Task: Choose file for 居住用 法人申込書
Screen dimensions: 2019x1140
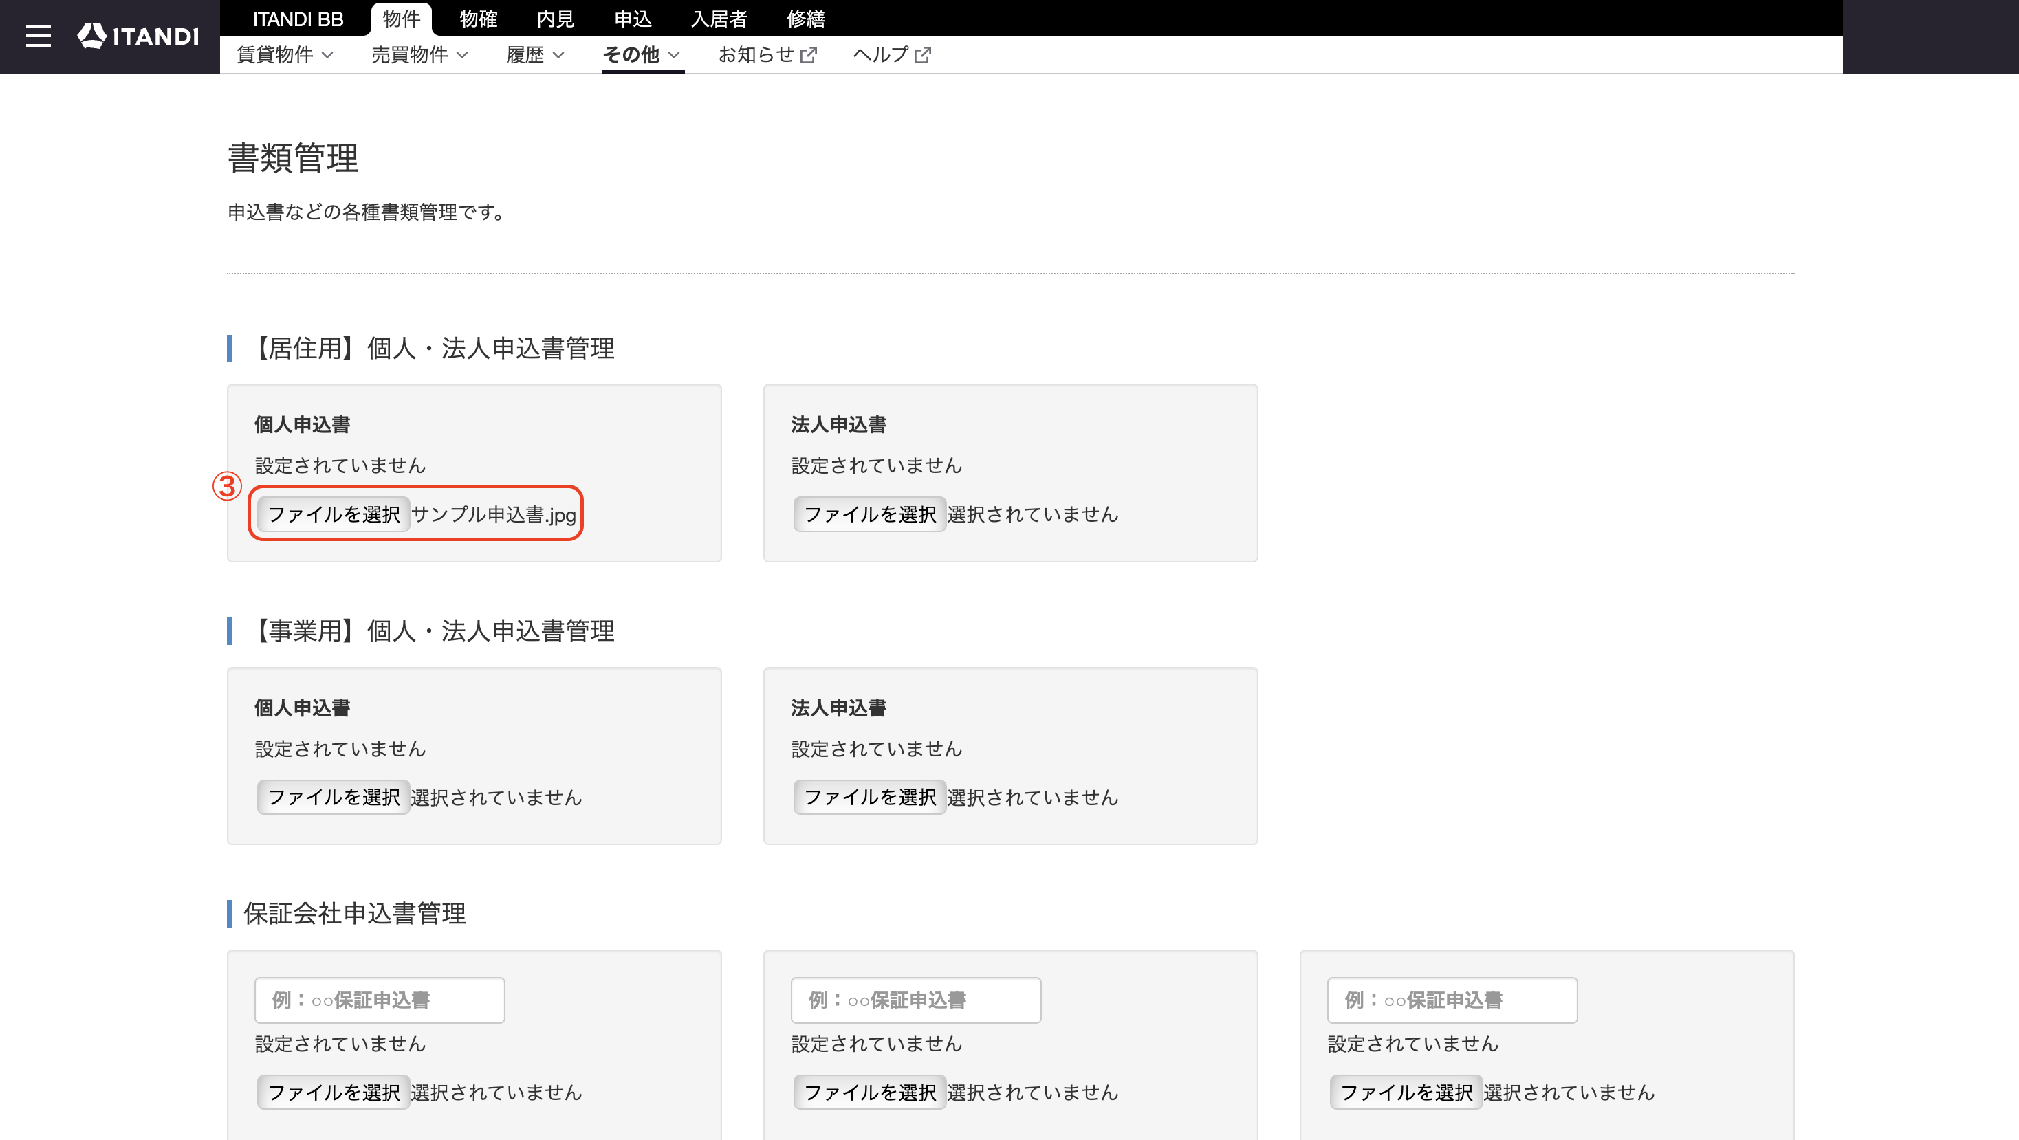Action: pyautogui.click(x=870, y=514)
